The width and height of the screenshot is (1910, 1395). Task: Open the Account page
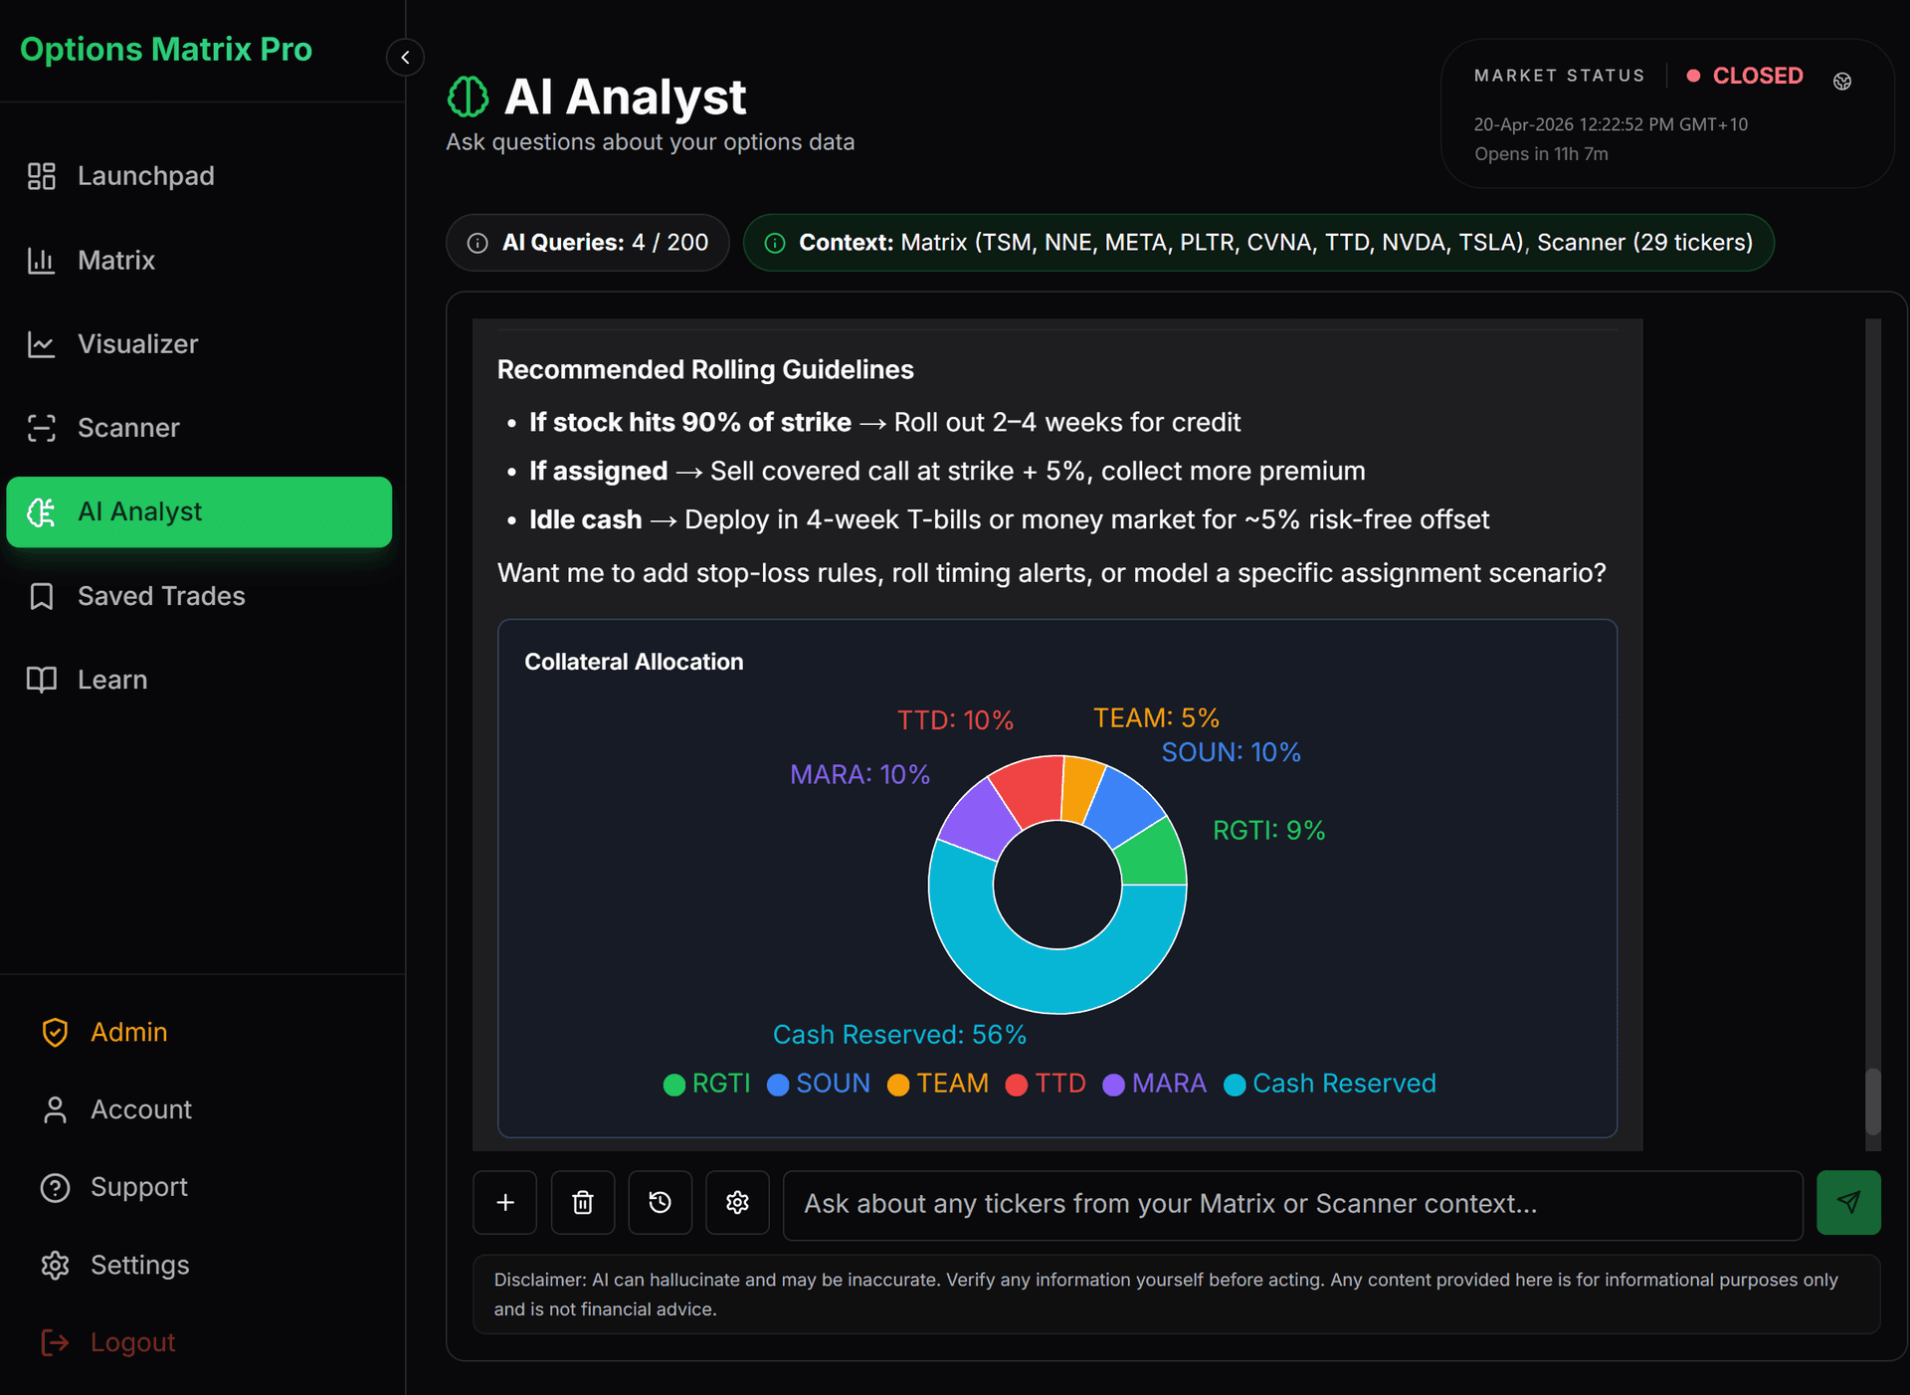click(141, 1109)
